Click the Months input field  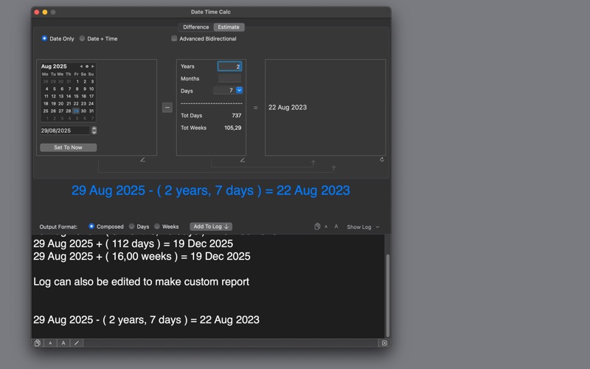pyautogui.click(x=229, y=78)
